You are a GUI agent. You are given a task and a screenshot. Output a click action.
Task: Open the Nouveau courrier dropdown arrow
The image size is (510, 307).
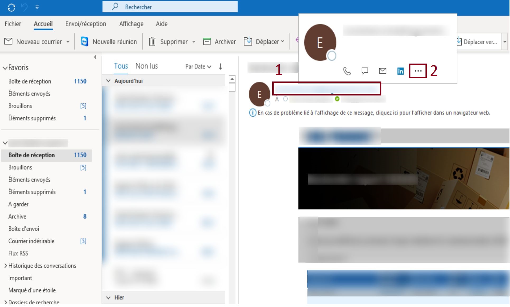tap(68, 42)
